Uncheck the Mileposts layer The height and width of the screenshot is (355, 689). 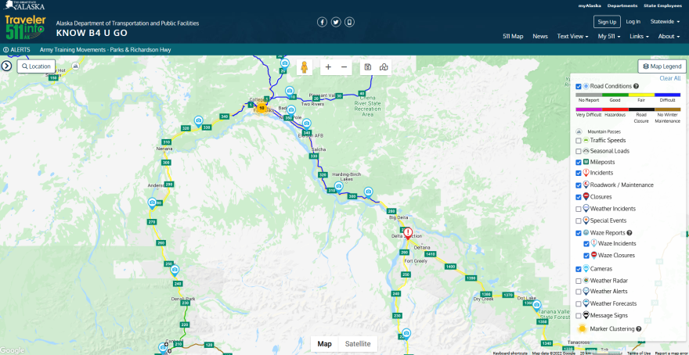coord(579,163)
